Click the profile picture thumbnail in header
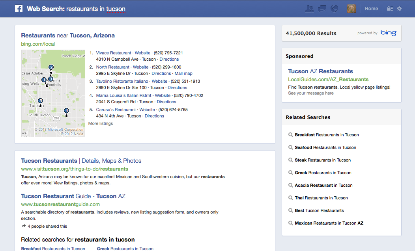The height and width of the screenshot is (251, 415). (x=351, y=9)
